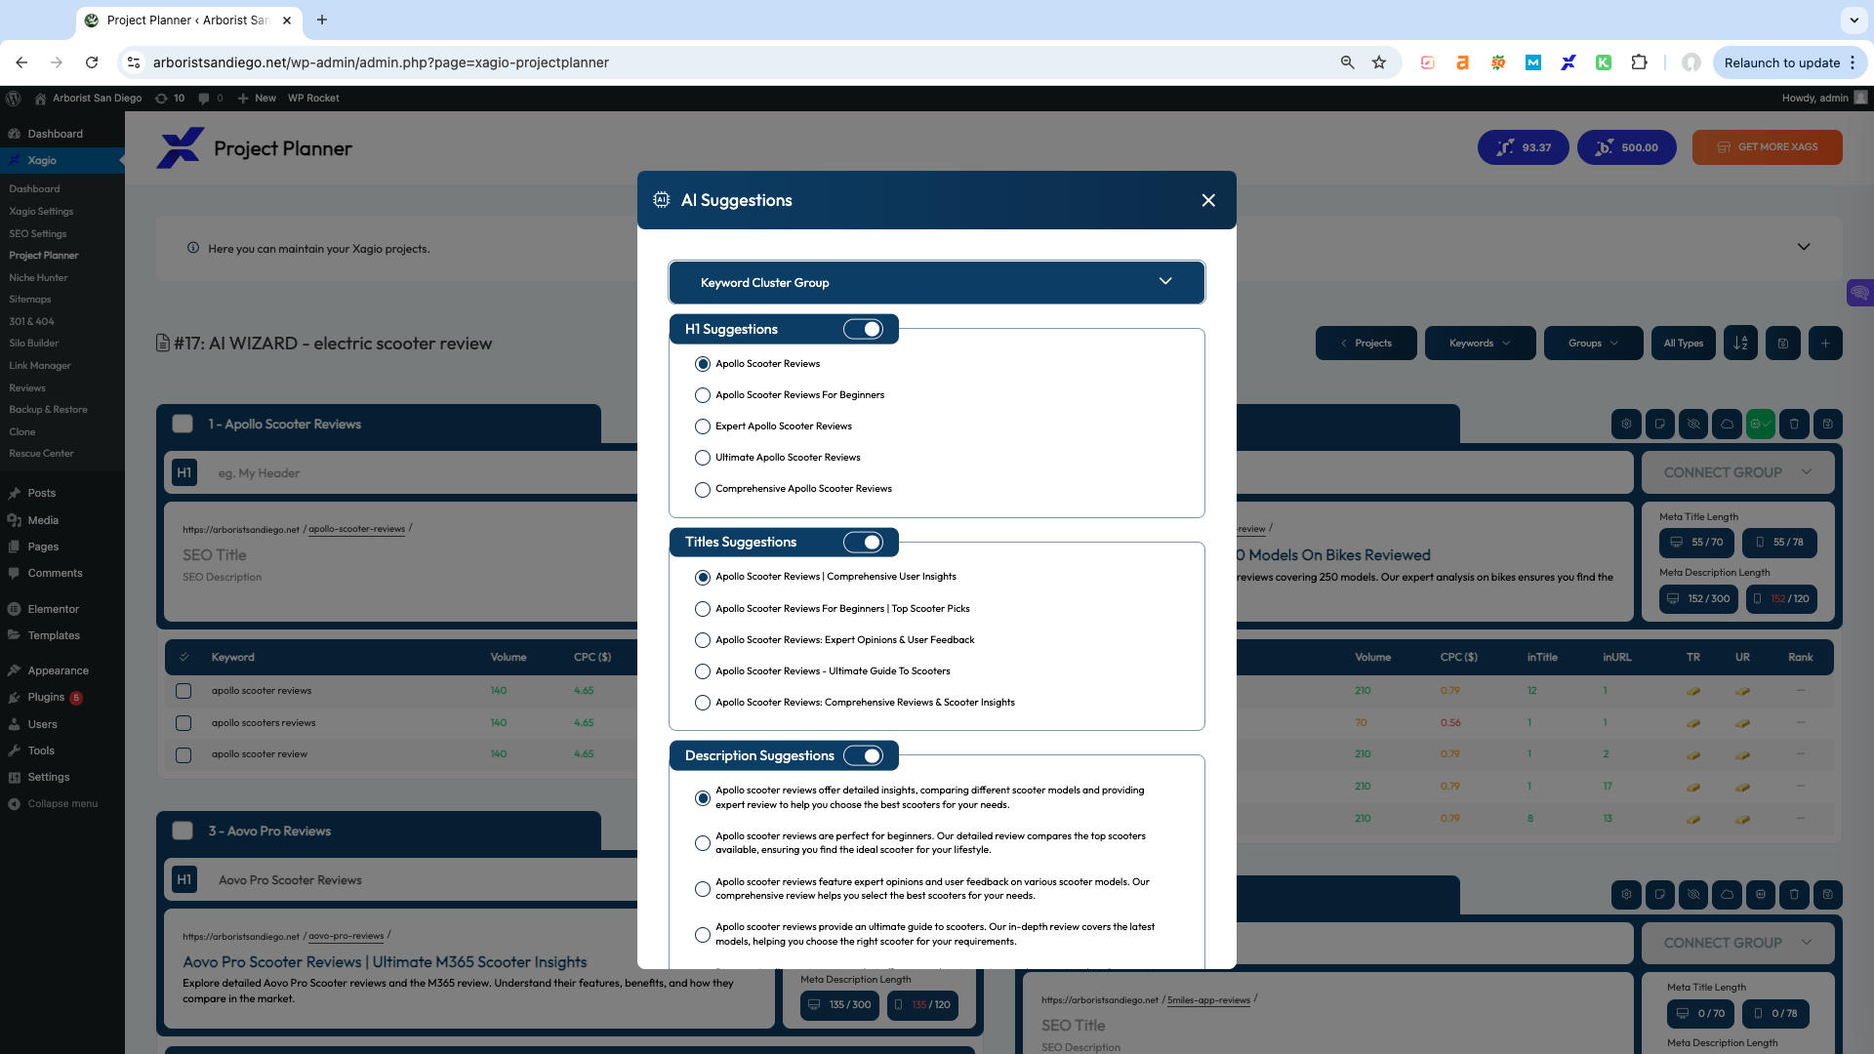Go back to Projects button

[1365, 343]
